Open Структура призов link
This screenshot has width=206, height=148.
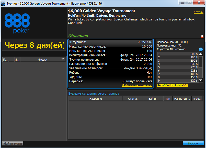[x=172, y=85]
